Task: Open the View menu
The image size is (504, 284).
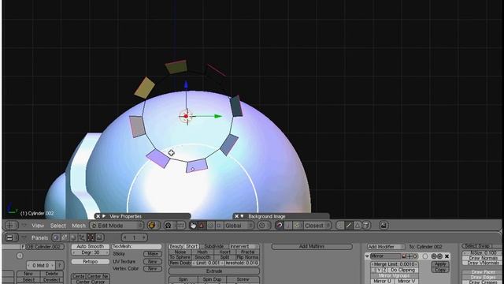Action: (x=38, y=226)
